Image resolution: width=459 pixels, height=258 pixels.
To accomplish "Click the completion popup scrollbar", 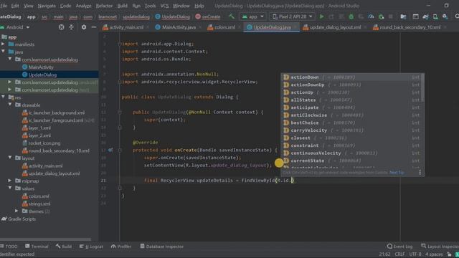I will 422,87.
